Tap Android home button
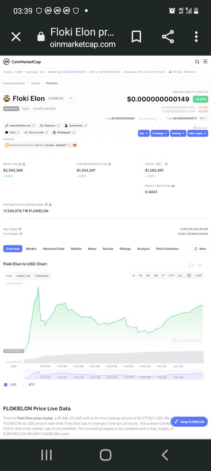 pos(105,455)
